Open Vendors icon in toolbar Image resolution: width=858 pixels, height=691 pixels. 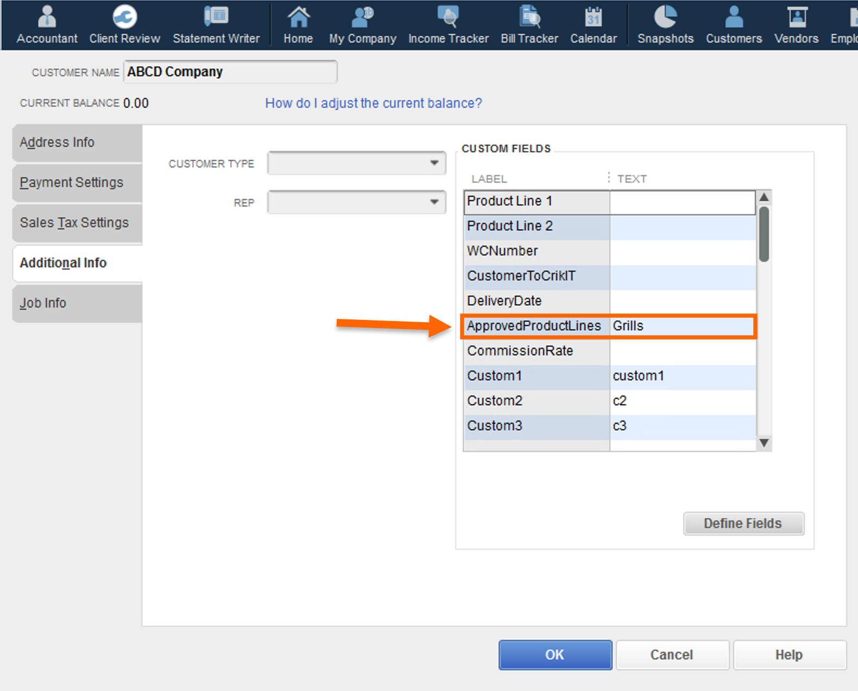pyautogui.click(x=796, y=24)
